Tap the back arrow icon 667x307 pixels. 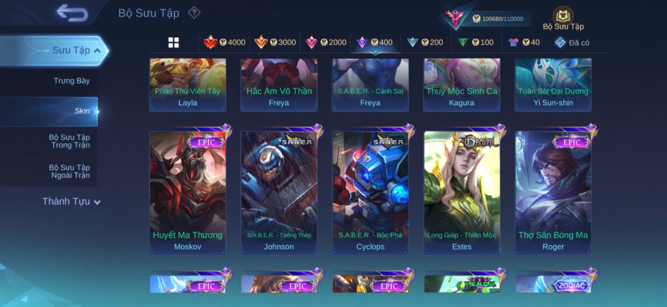click(x=73, y=13)
